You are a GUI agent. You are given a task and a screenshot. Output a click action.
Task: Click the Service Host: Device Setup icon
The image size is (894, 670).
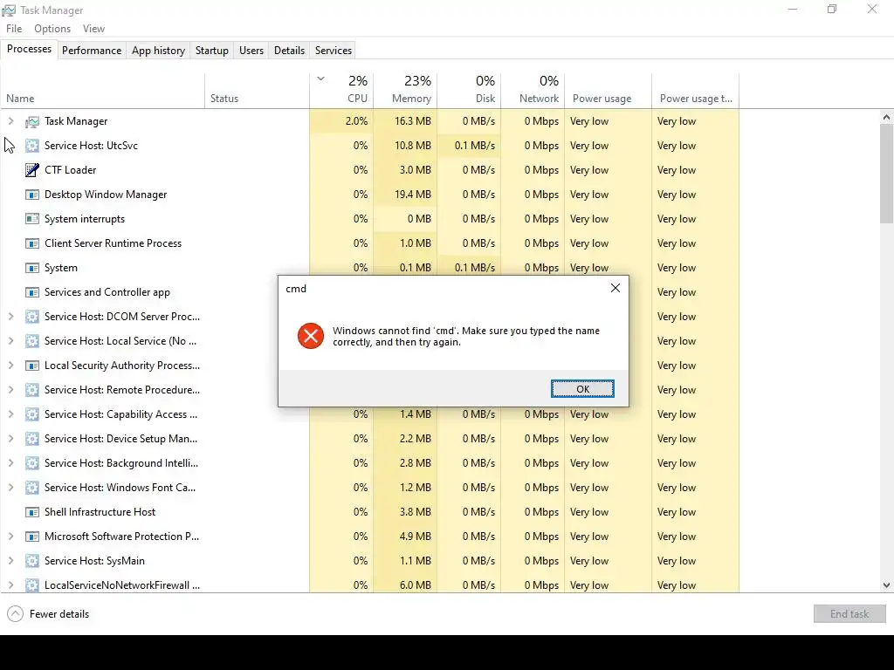pyautogui.click(x=32, y=439)
